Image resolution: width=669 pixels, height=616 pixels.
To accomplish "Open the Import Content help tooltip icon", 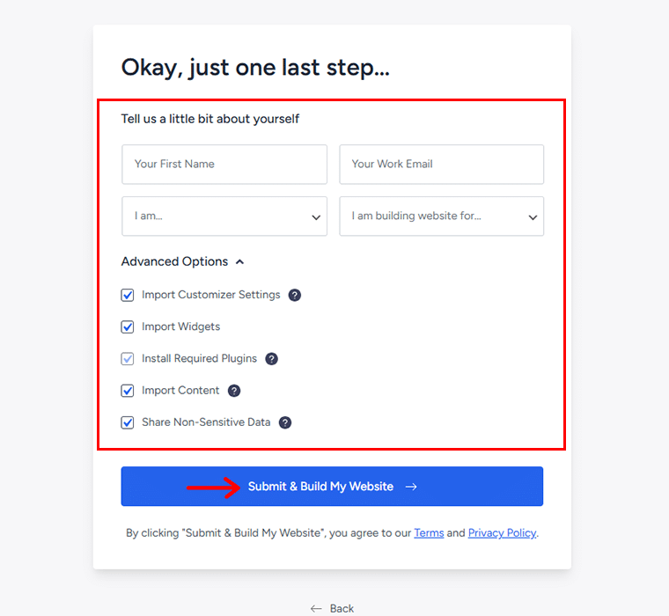I will 234,391.
